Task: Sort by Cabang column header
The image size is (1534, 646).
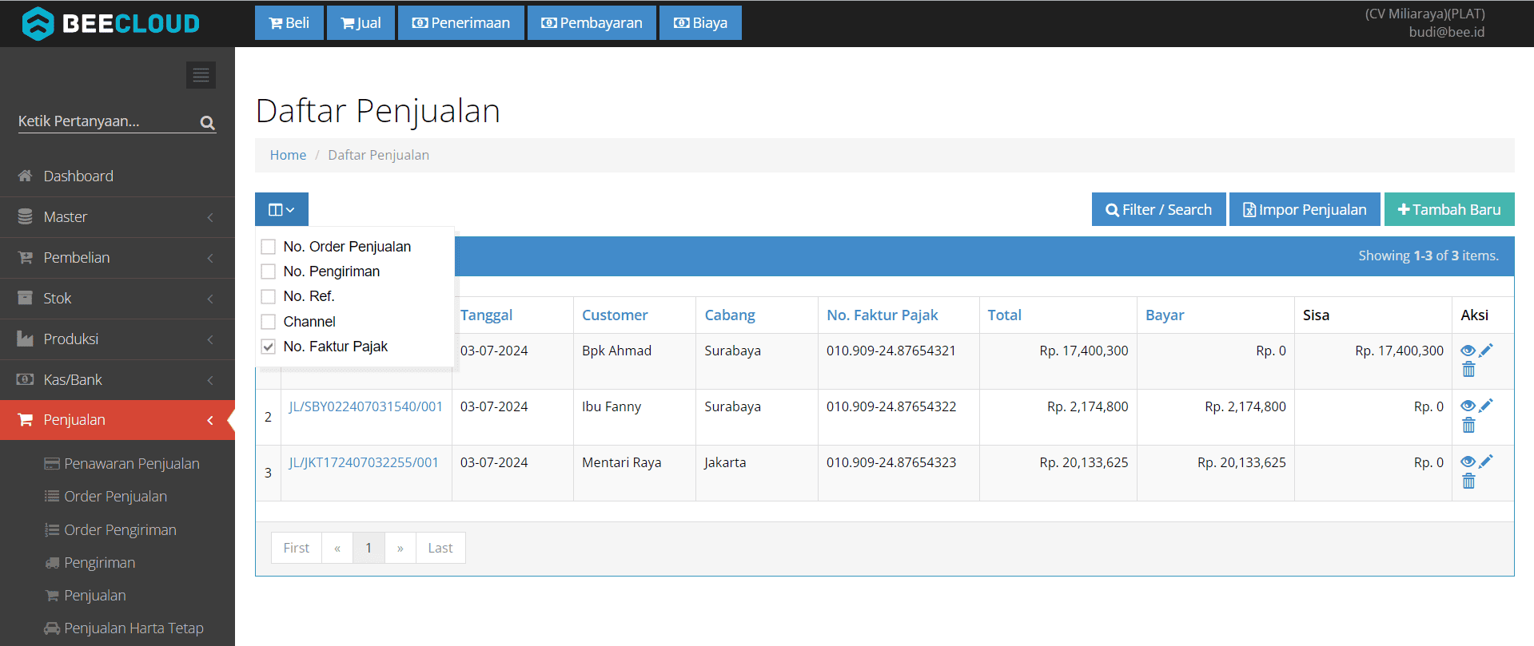Action: [730, 315]
